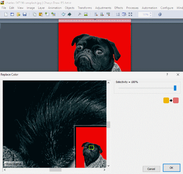Click the paste as new image icon
Screen dimensions: 183x174
click(x=53, y=14)
